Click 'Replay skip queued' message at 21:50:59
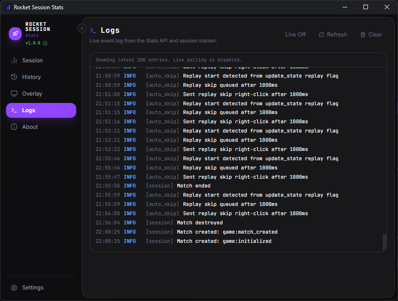 pos(230,85)
